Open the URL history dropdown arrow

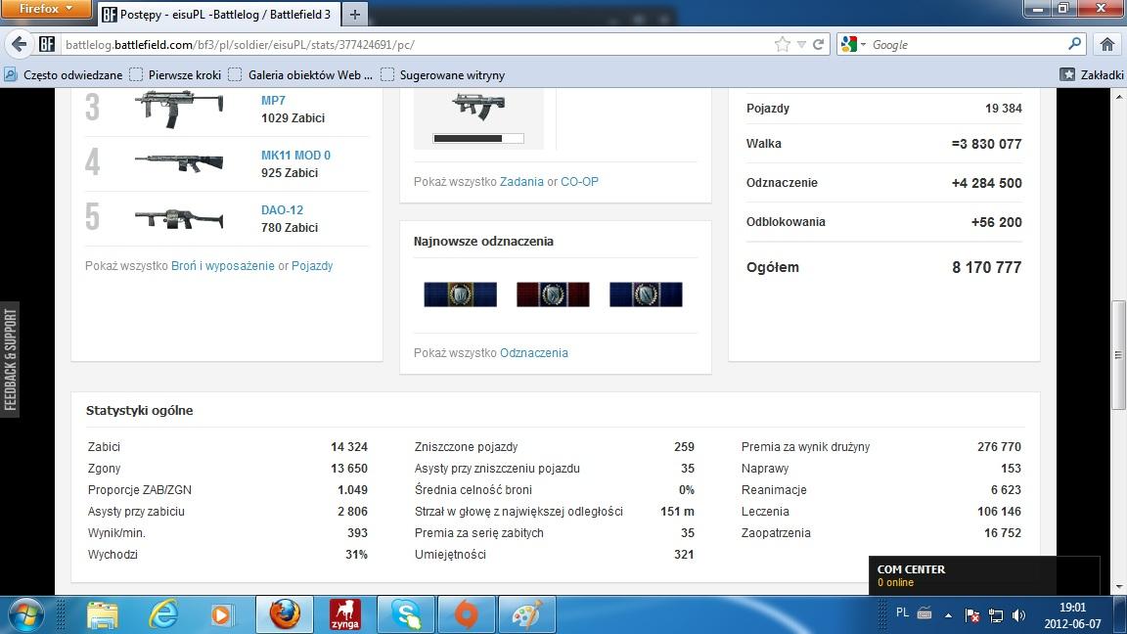(801, 45)
